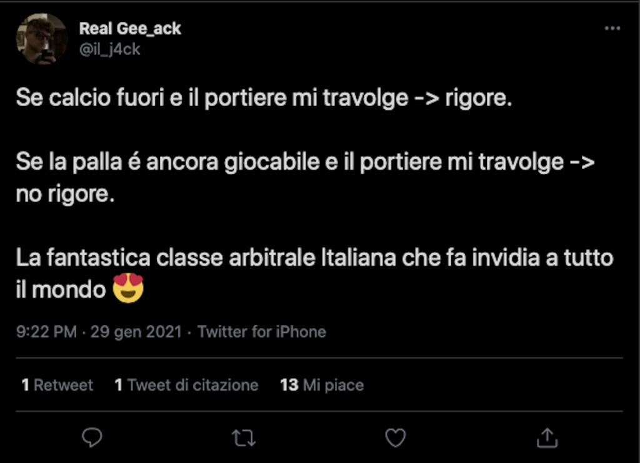The image size is (640, 463).
Task: Click the sentence starting 'La fantastica classe'
Action: pyautogui.click(x=314, y=258)
